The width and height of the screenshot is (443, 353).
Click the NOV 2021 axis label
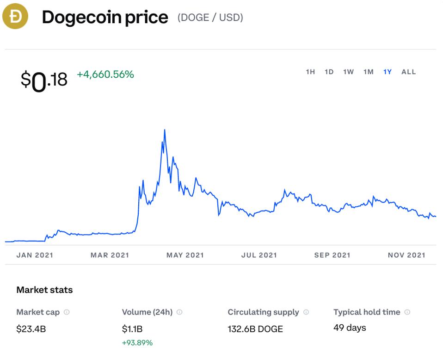click(406, 255)
